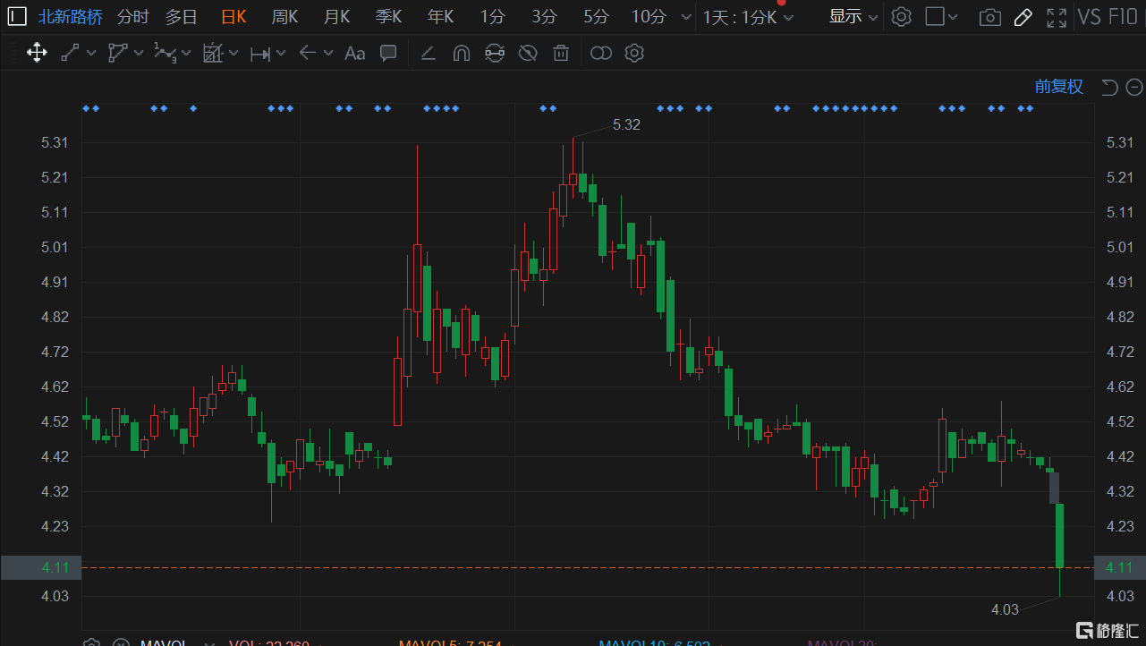Take a chart screenshot with camera icon
The height and width of the screenshot is (646, 1146).
(989, 17)
